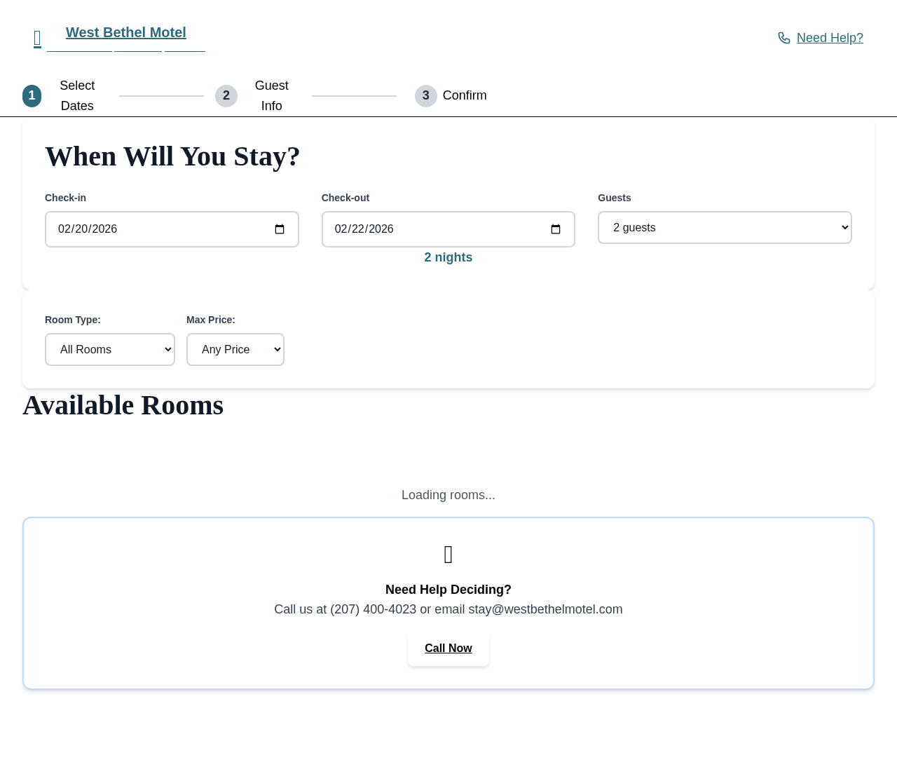Select the Select Dates step
The image size is (897, 760).
tap(77, 96)
